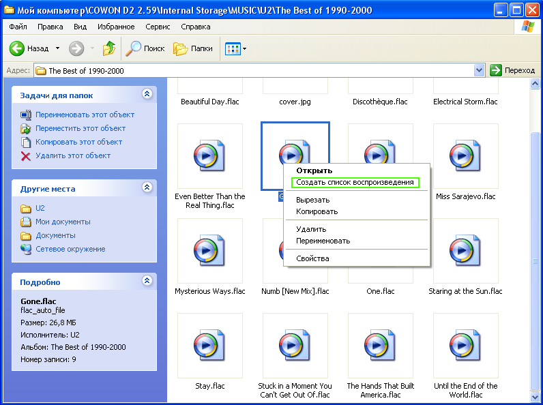Screen dimensions: 543x405
Task: Select the Stay.flac media icon
Action: point(209,346)
